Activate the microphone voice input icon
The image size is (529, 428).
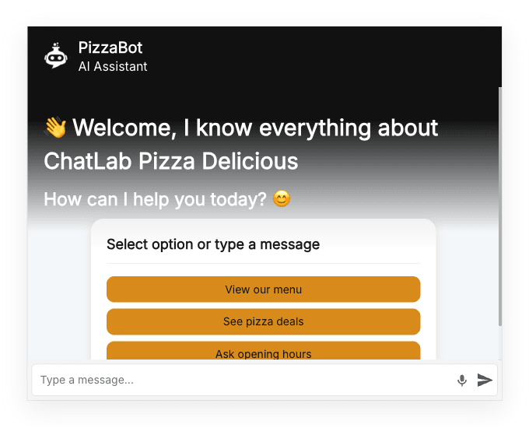[x=462, y=380]
